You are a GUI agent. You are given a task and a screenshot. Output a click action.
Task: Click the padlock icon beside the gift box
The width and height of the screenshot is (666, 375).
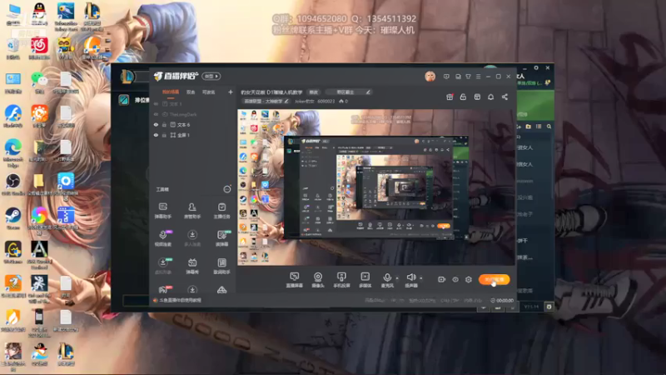click(x=463, y=97)
